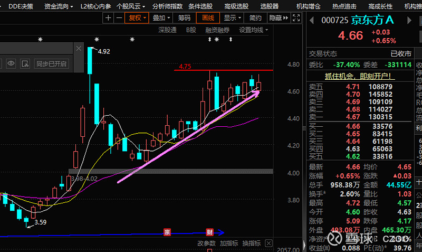Close the indicator sub-panel with X box
Screen dimensions: 422x252
point(268,244)
